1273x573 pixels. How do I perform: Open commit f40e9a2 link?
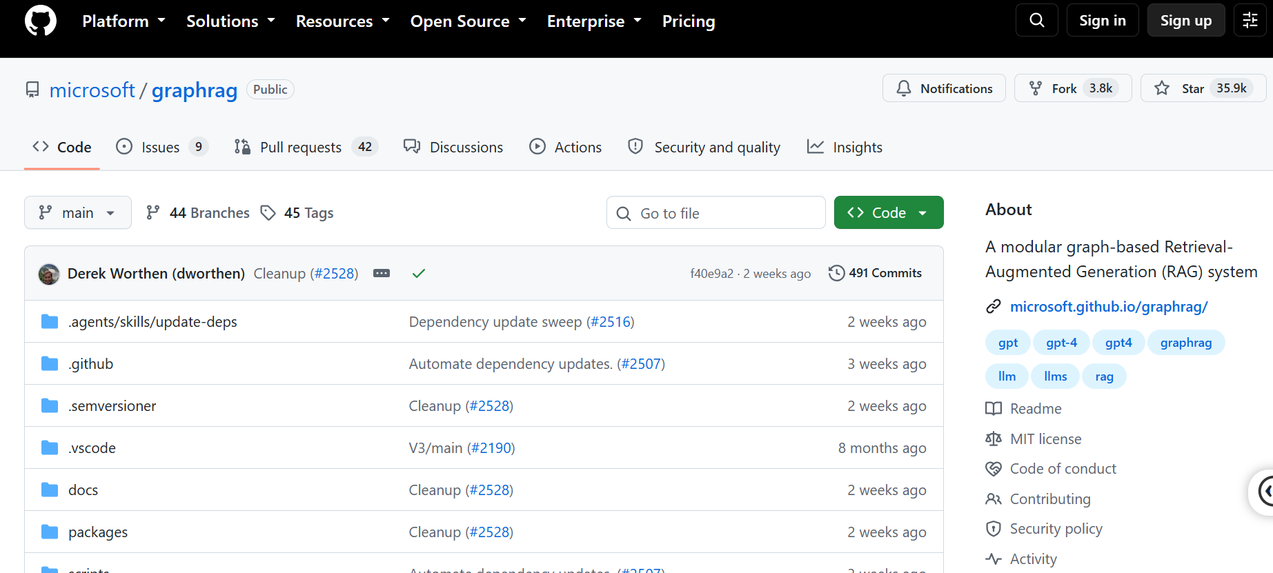[x=711, y=274]
